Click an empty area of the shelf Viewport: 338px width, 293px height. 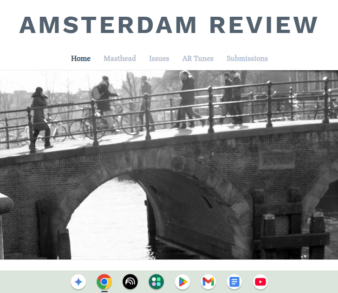[306, 282]
